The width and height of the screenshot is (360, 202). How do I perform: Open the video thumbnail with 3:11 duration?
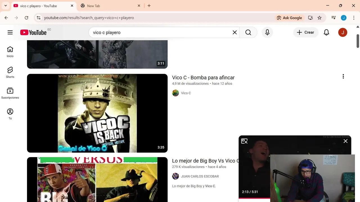point(97,54)
